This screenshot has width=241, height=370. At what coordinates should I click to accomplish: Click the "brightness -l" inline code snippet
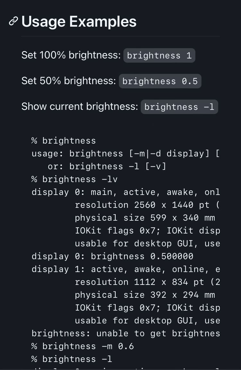click(x=179, y=107)
